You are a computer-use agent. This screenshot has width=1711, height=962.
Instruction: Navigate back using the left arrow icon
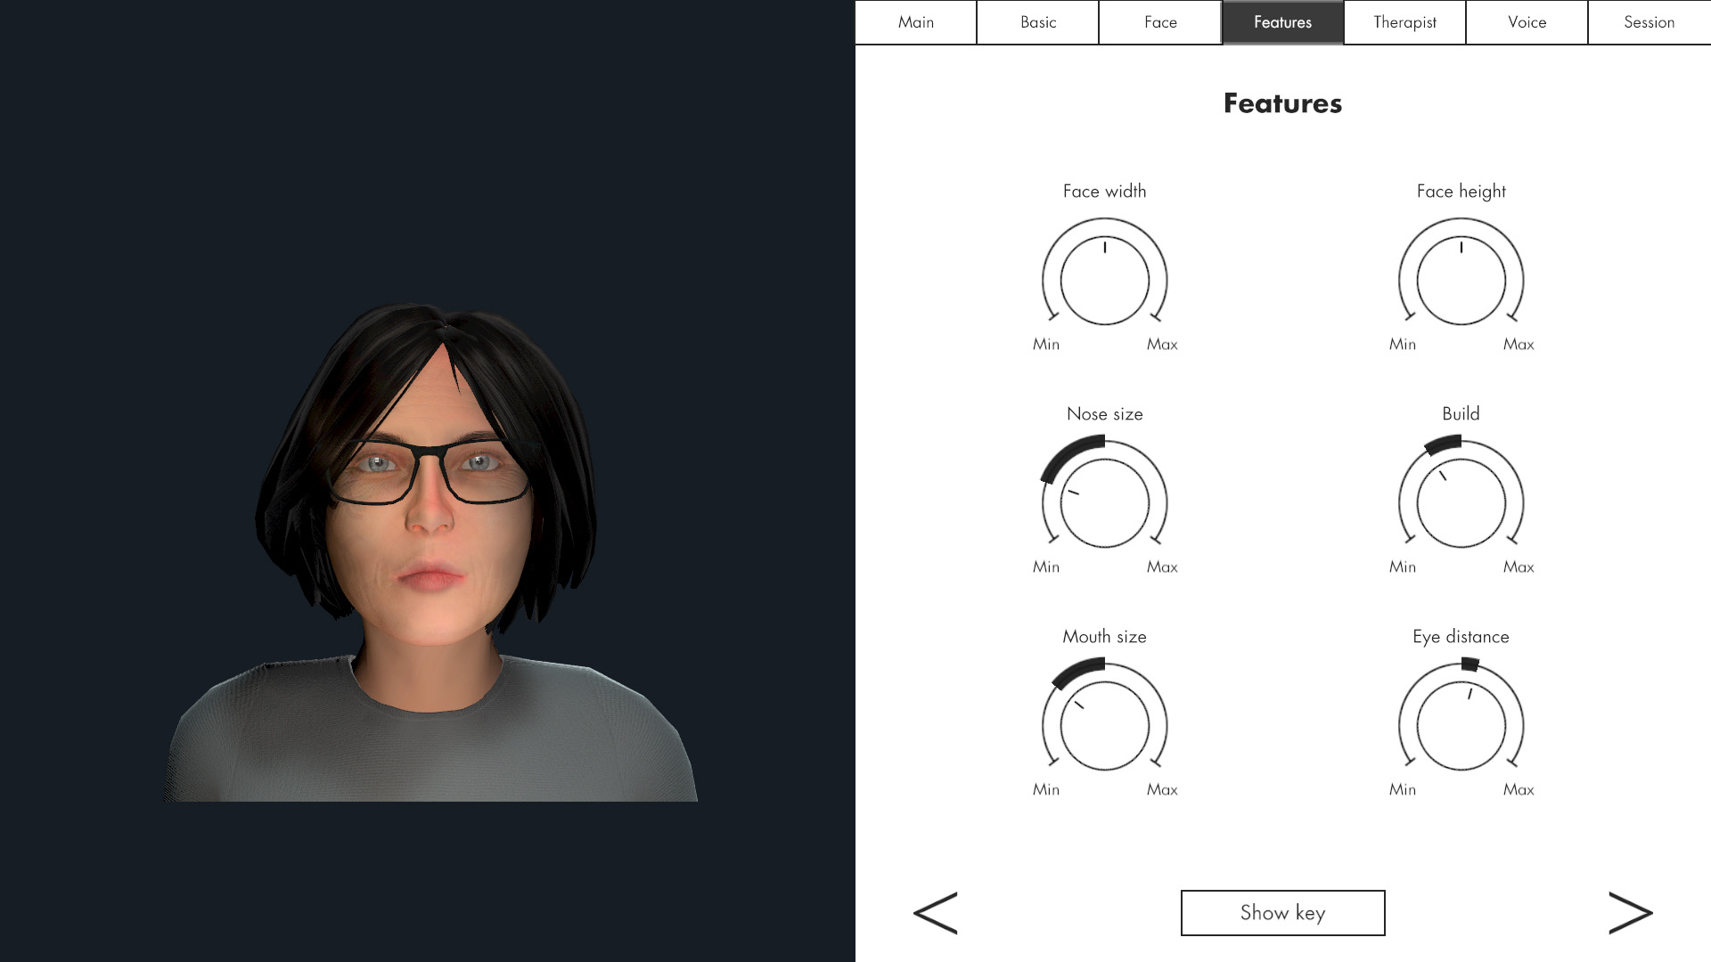934,911
